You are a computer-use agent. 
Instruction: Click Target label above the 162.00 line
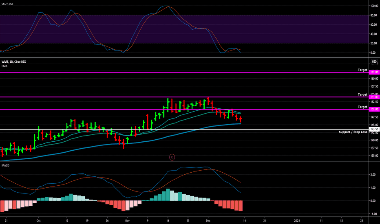click(x=362, y=70)
